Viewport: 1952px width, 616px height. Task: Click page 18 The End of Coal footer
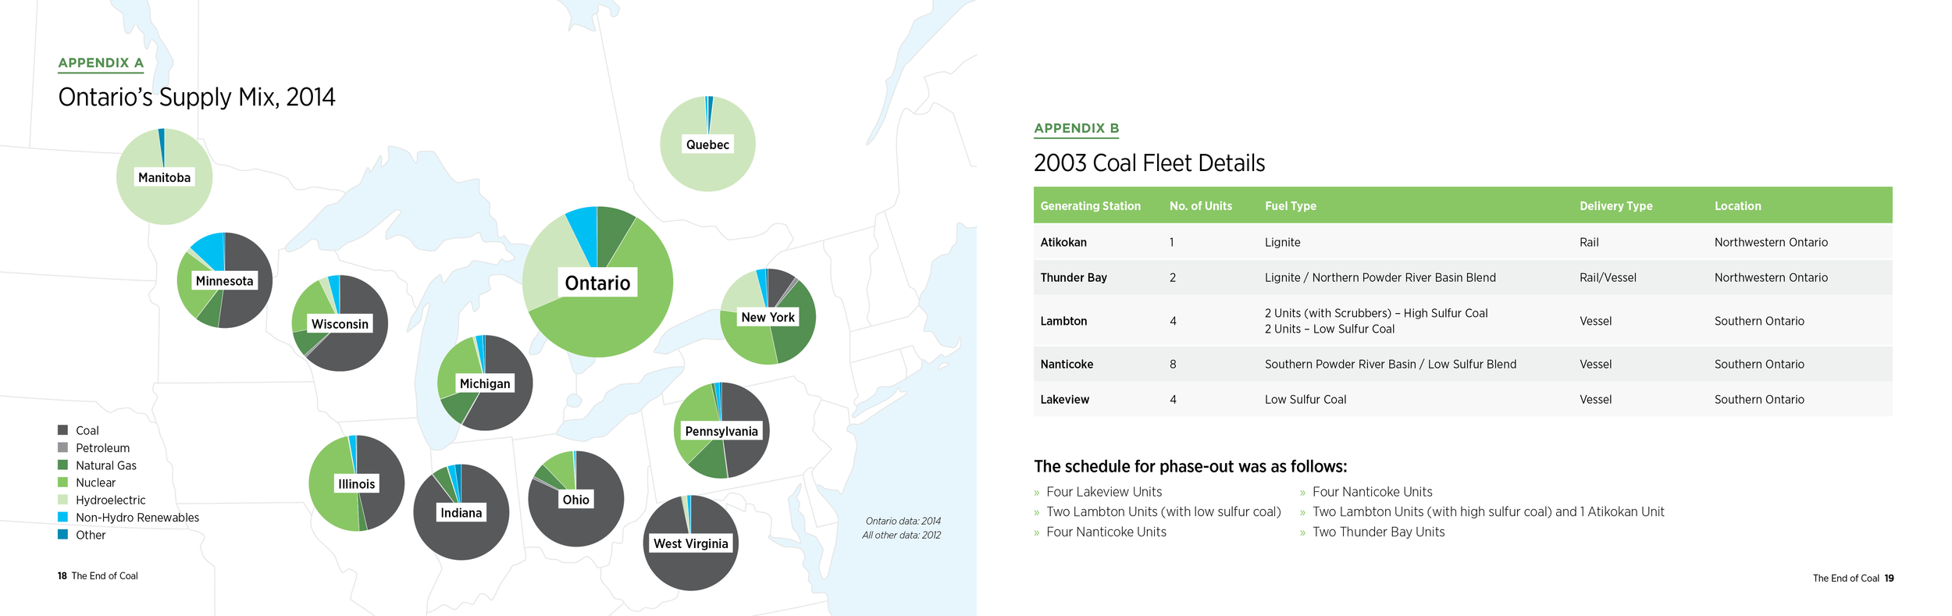[98, 576]
